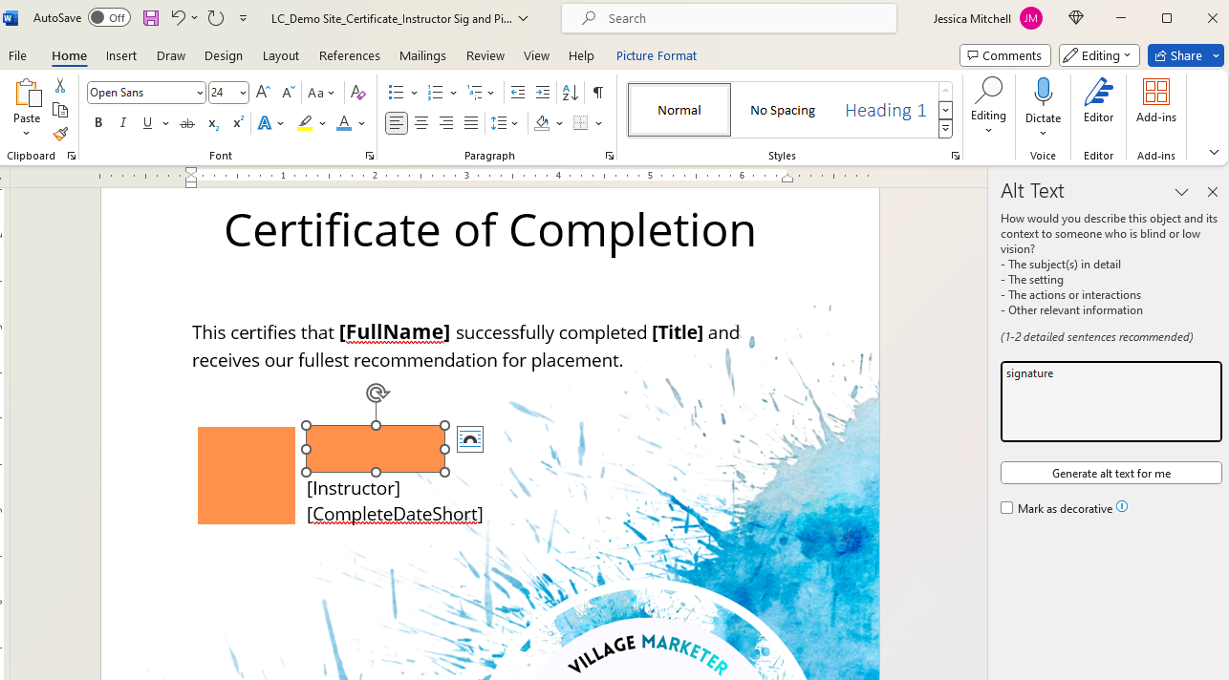Click the Paste clipboard icon
The height and width of the screenshot is (680, 1229).
tap(27, 94)
